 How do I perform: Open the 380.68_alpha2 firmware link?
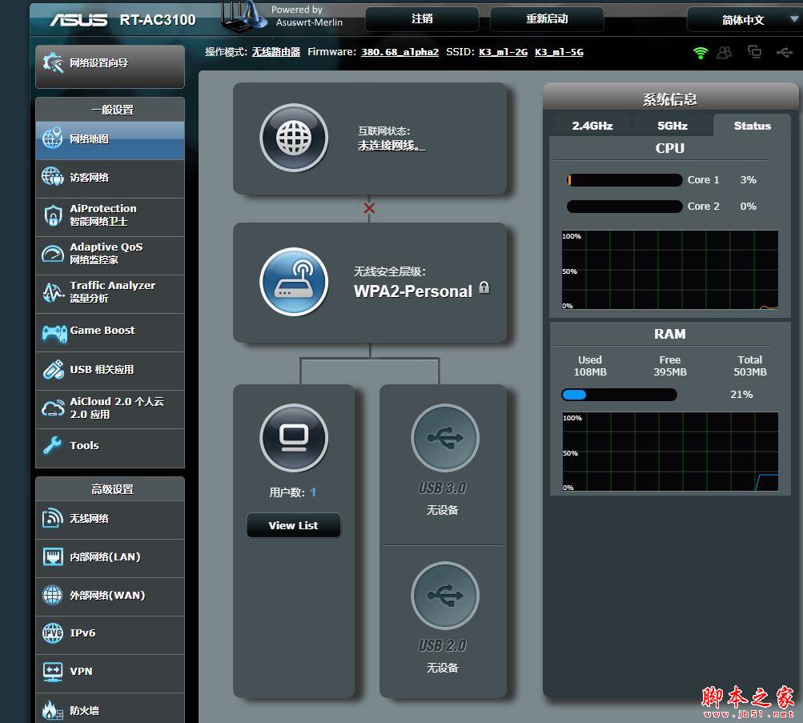(400, 52)
